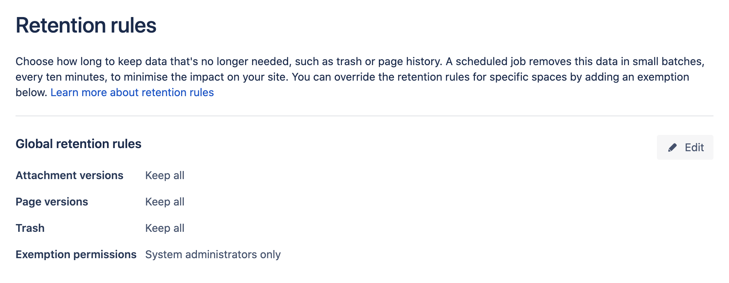Click the word 'below.' before the link

pyautogui.click(x=31, y=92)
